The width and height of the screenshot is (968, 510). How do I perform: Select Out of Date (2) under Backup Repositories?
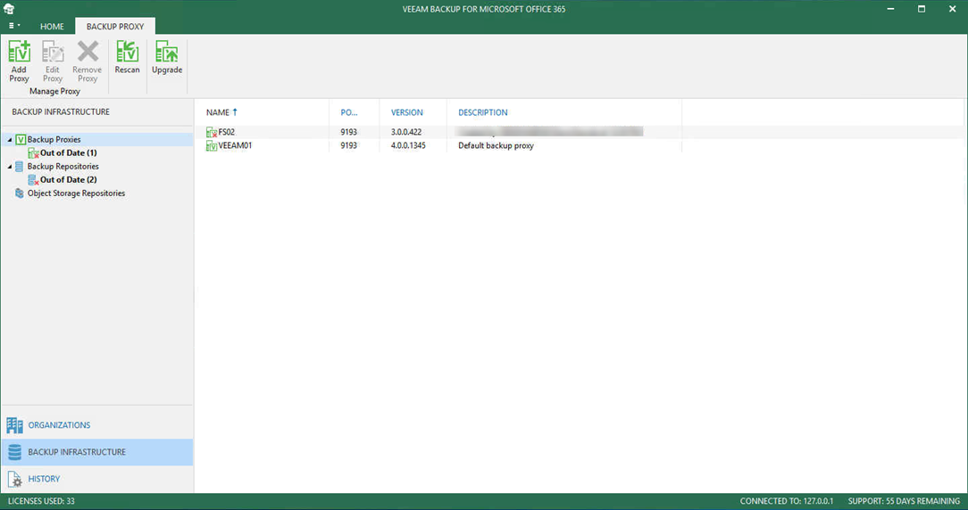point(69,179)
